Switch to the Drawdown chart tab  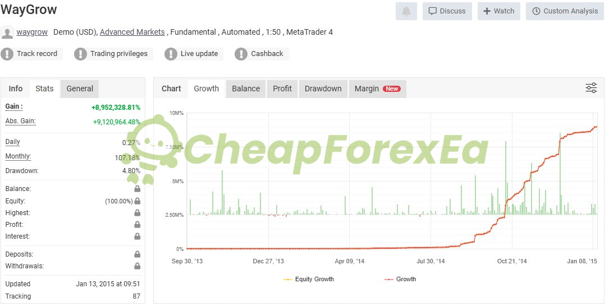323,89
